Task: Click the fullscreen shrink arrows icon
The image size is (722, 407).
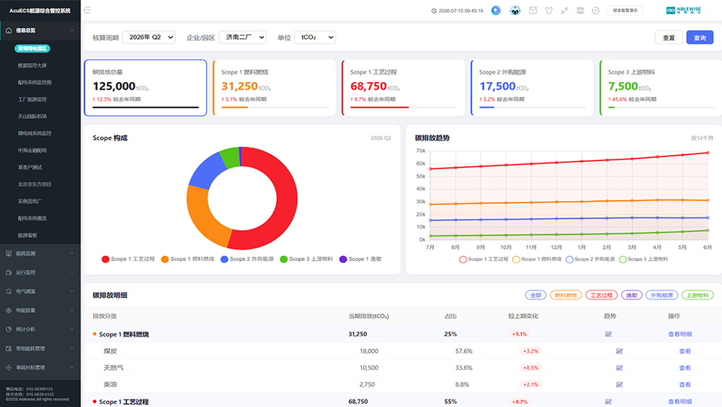Action: (x=565, y=10)
